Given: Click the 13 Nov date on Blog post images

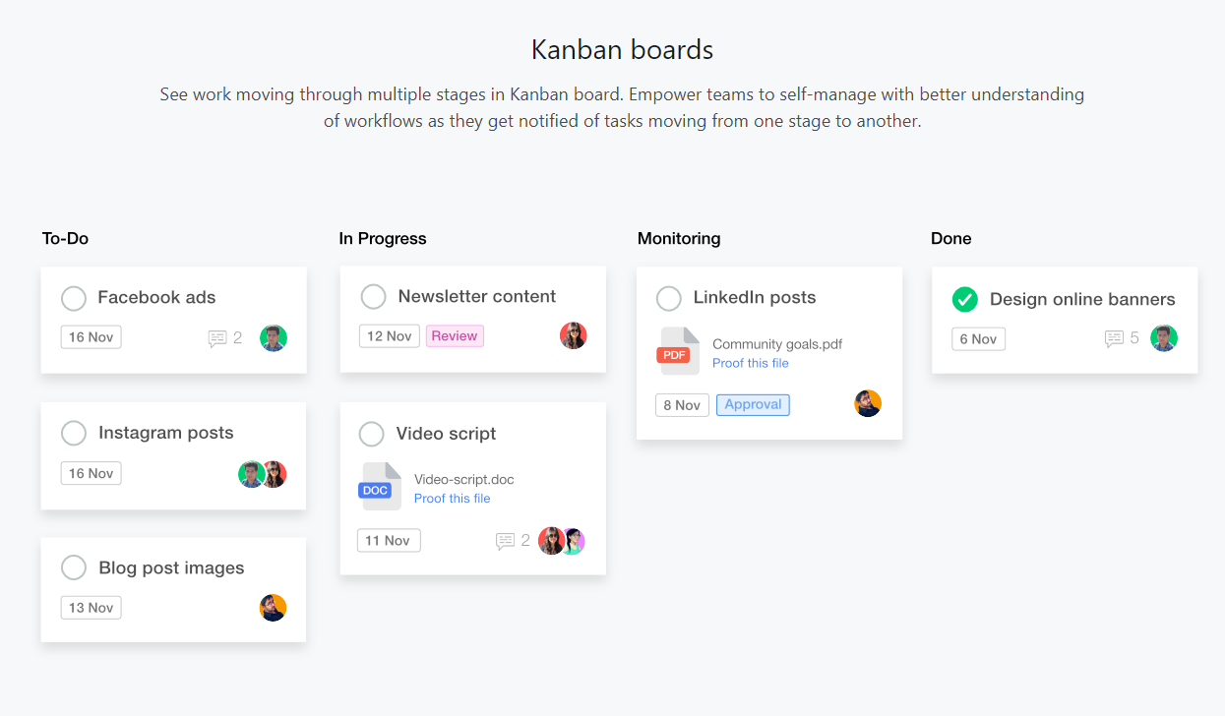Looking at the screenshot, I should tap(91, 607).
